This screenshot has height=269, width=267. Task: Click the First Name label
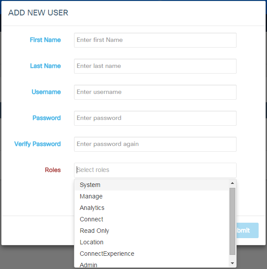click(x=45, y=40)
